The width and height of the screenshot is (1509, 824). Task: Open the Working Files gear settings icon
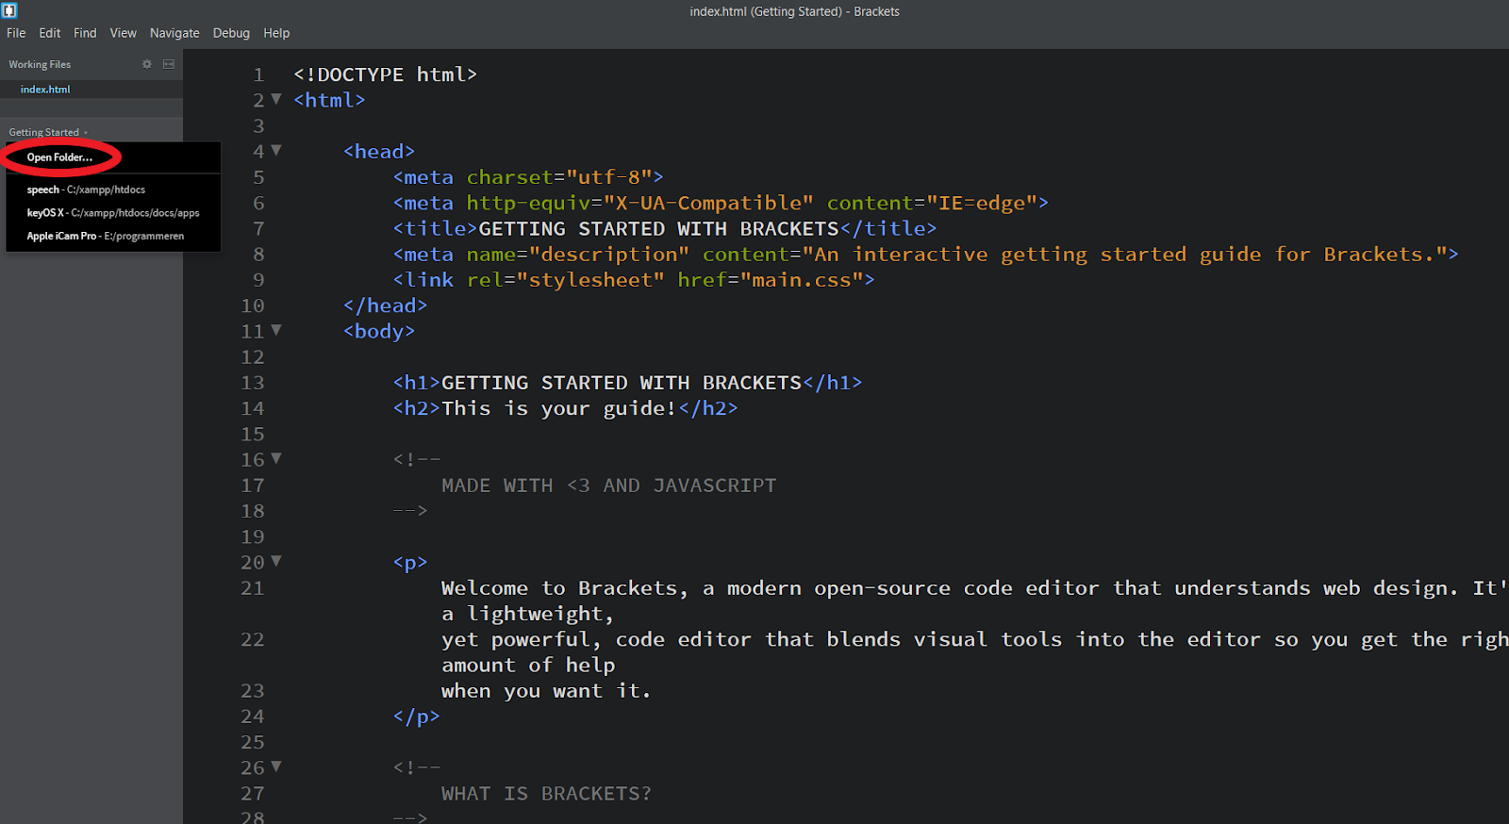coord(147,64)
